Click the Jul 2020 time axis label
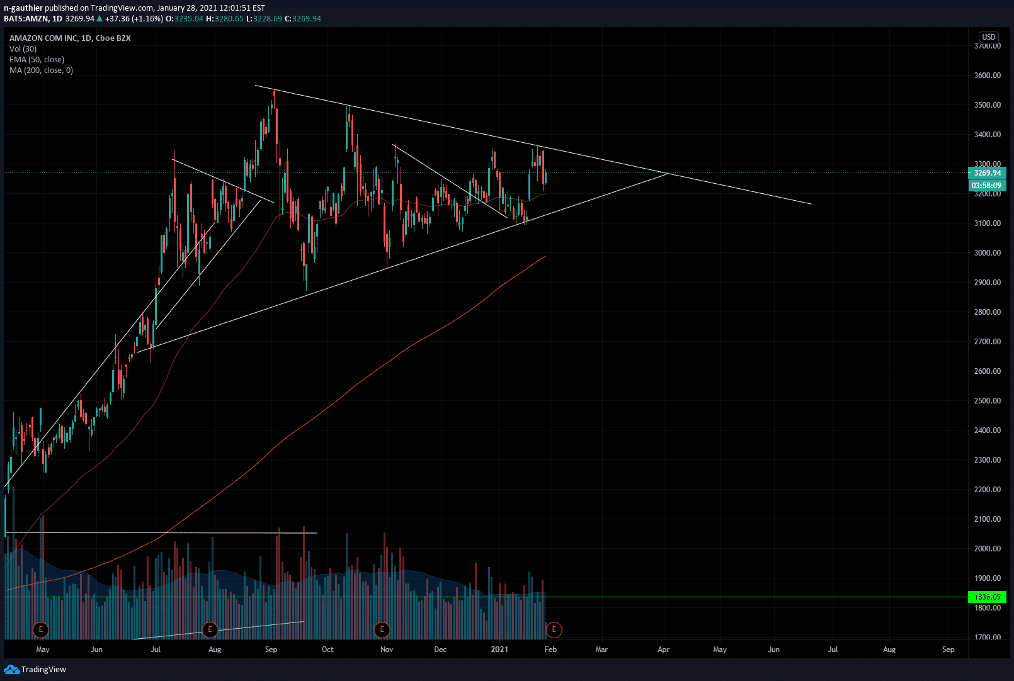This screenshot has height=681, width=1014. tap(156, 649)
